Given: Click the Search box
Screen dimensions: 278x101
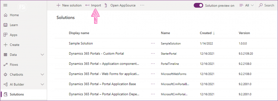Looking at the screenshot, I should point(267,5).
